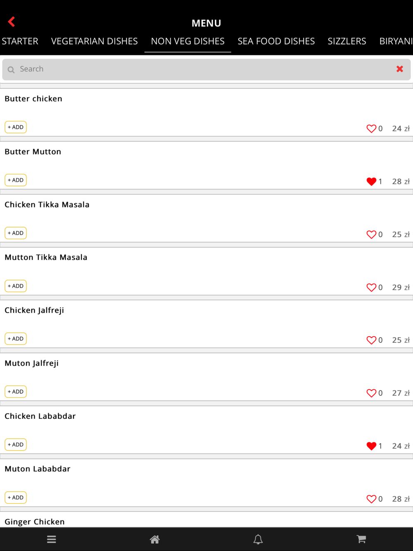
Task: Add Muton Jalfreji to order
Action: [x=16, y=392]
